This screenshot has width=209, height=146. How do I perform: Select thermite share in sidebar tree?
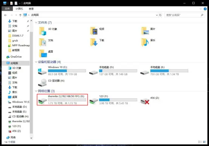click(19, 121)
